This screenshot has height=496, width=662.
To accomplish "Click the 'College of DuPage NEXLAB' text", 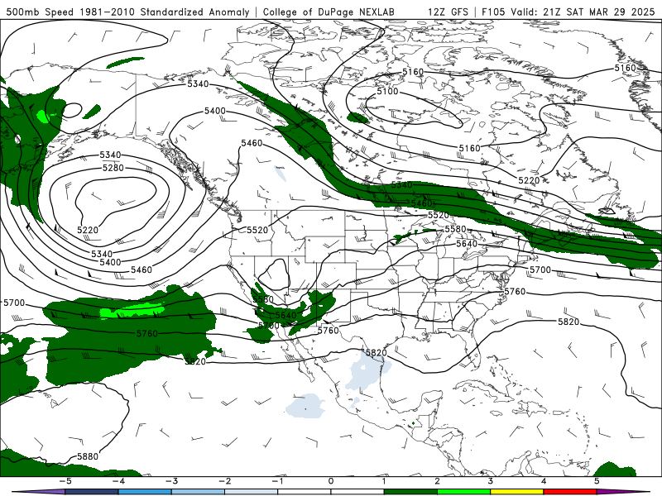I will click(x=329, y=12).
